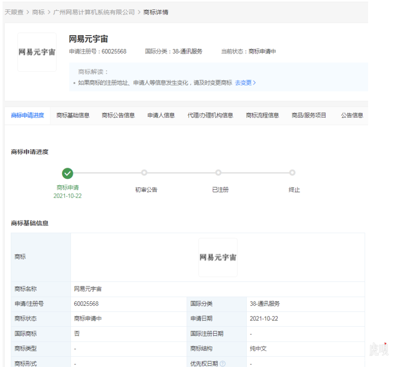Switch to the 商标公告信息 tab
Viewport: 393px width, 367px height.
click(x=118, y=115)
